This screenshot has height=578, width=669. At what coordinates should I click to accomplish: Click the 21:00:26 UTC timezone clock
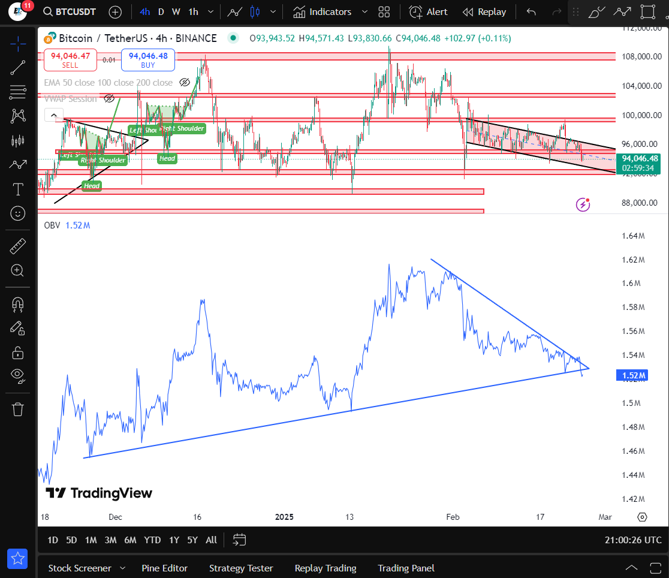pyautogui.click(x=633, y=540)
